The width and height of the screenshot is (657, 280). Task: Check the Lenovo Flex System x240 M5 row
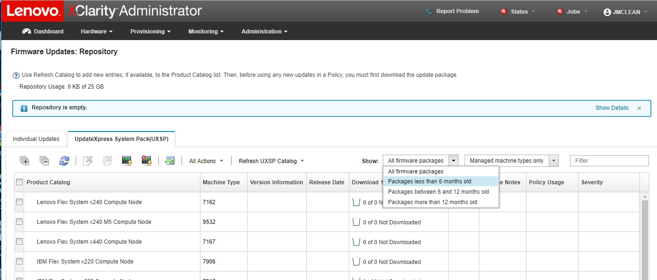[19, 222]
